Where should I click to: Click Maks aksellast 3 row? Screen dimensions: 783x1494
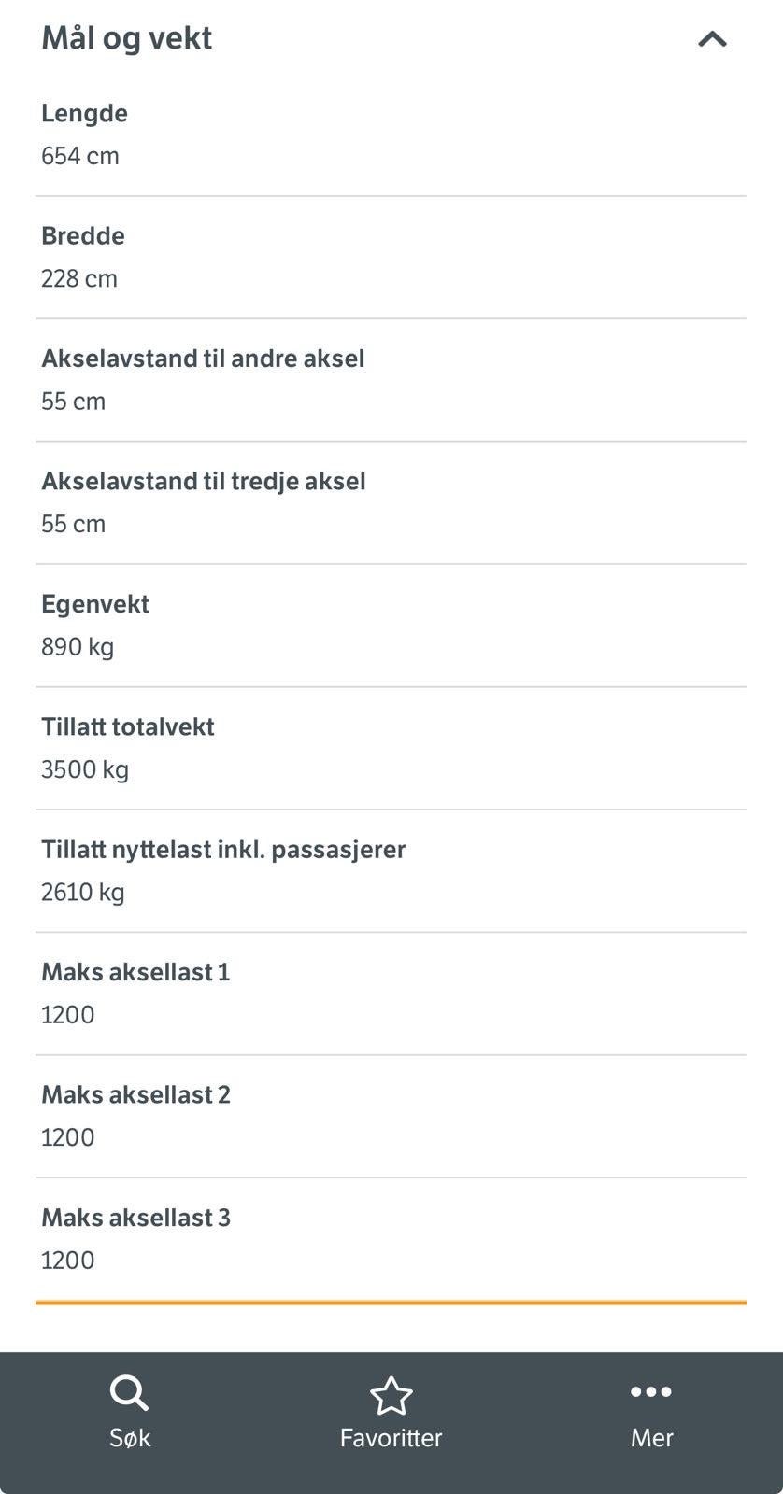pyautogui.click(x=391, y=1239)
